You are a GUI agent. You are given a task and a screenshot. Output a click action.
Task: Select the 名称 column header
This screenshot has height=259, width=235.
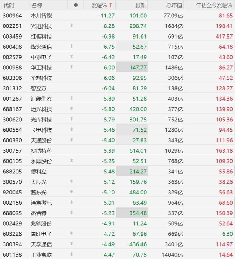37,5
